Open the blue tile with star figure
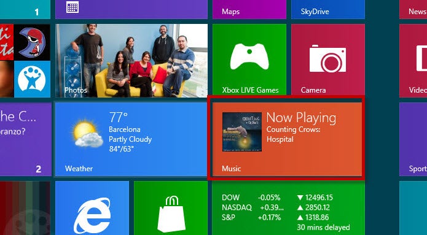 click(32, 79)
